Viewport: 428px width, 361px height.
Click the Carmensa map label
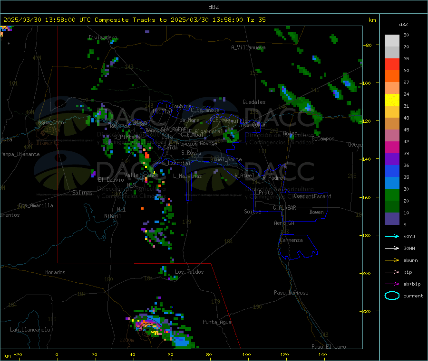[x=291, y=240]
